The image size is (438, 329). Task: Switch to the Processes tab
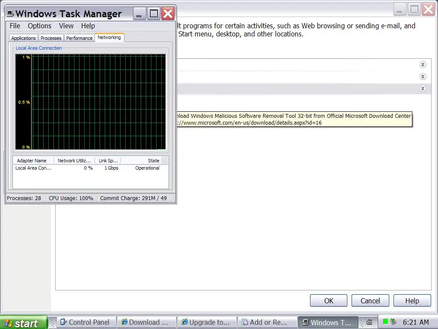(51, 38)
